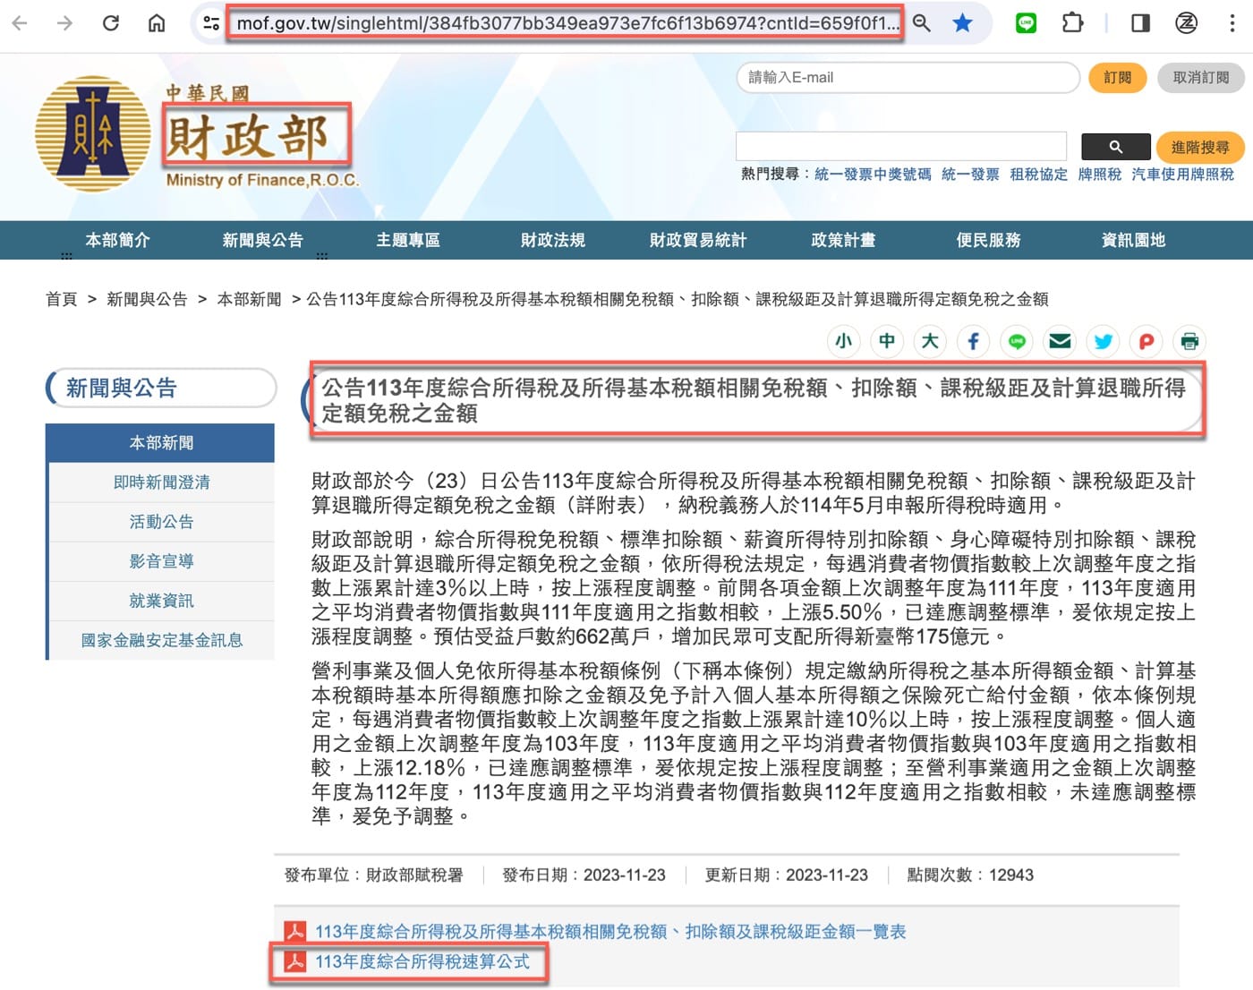Open 113年度綜合所得稅速算公式 PDF link
Image resolution: width=1253 pixels, height=990 pixels.
(x=422, y=961)
